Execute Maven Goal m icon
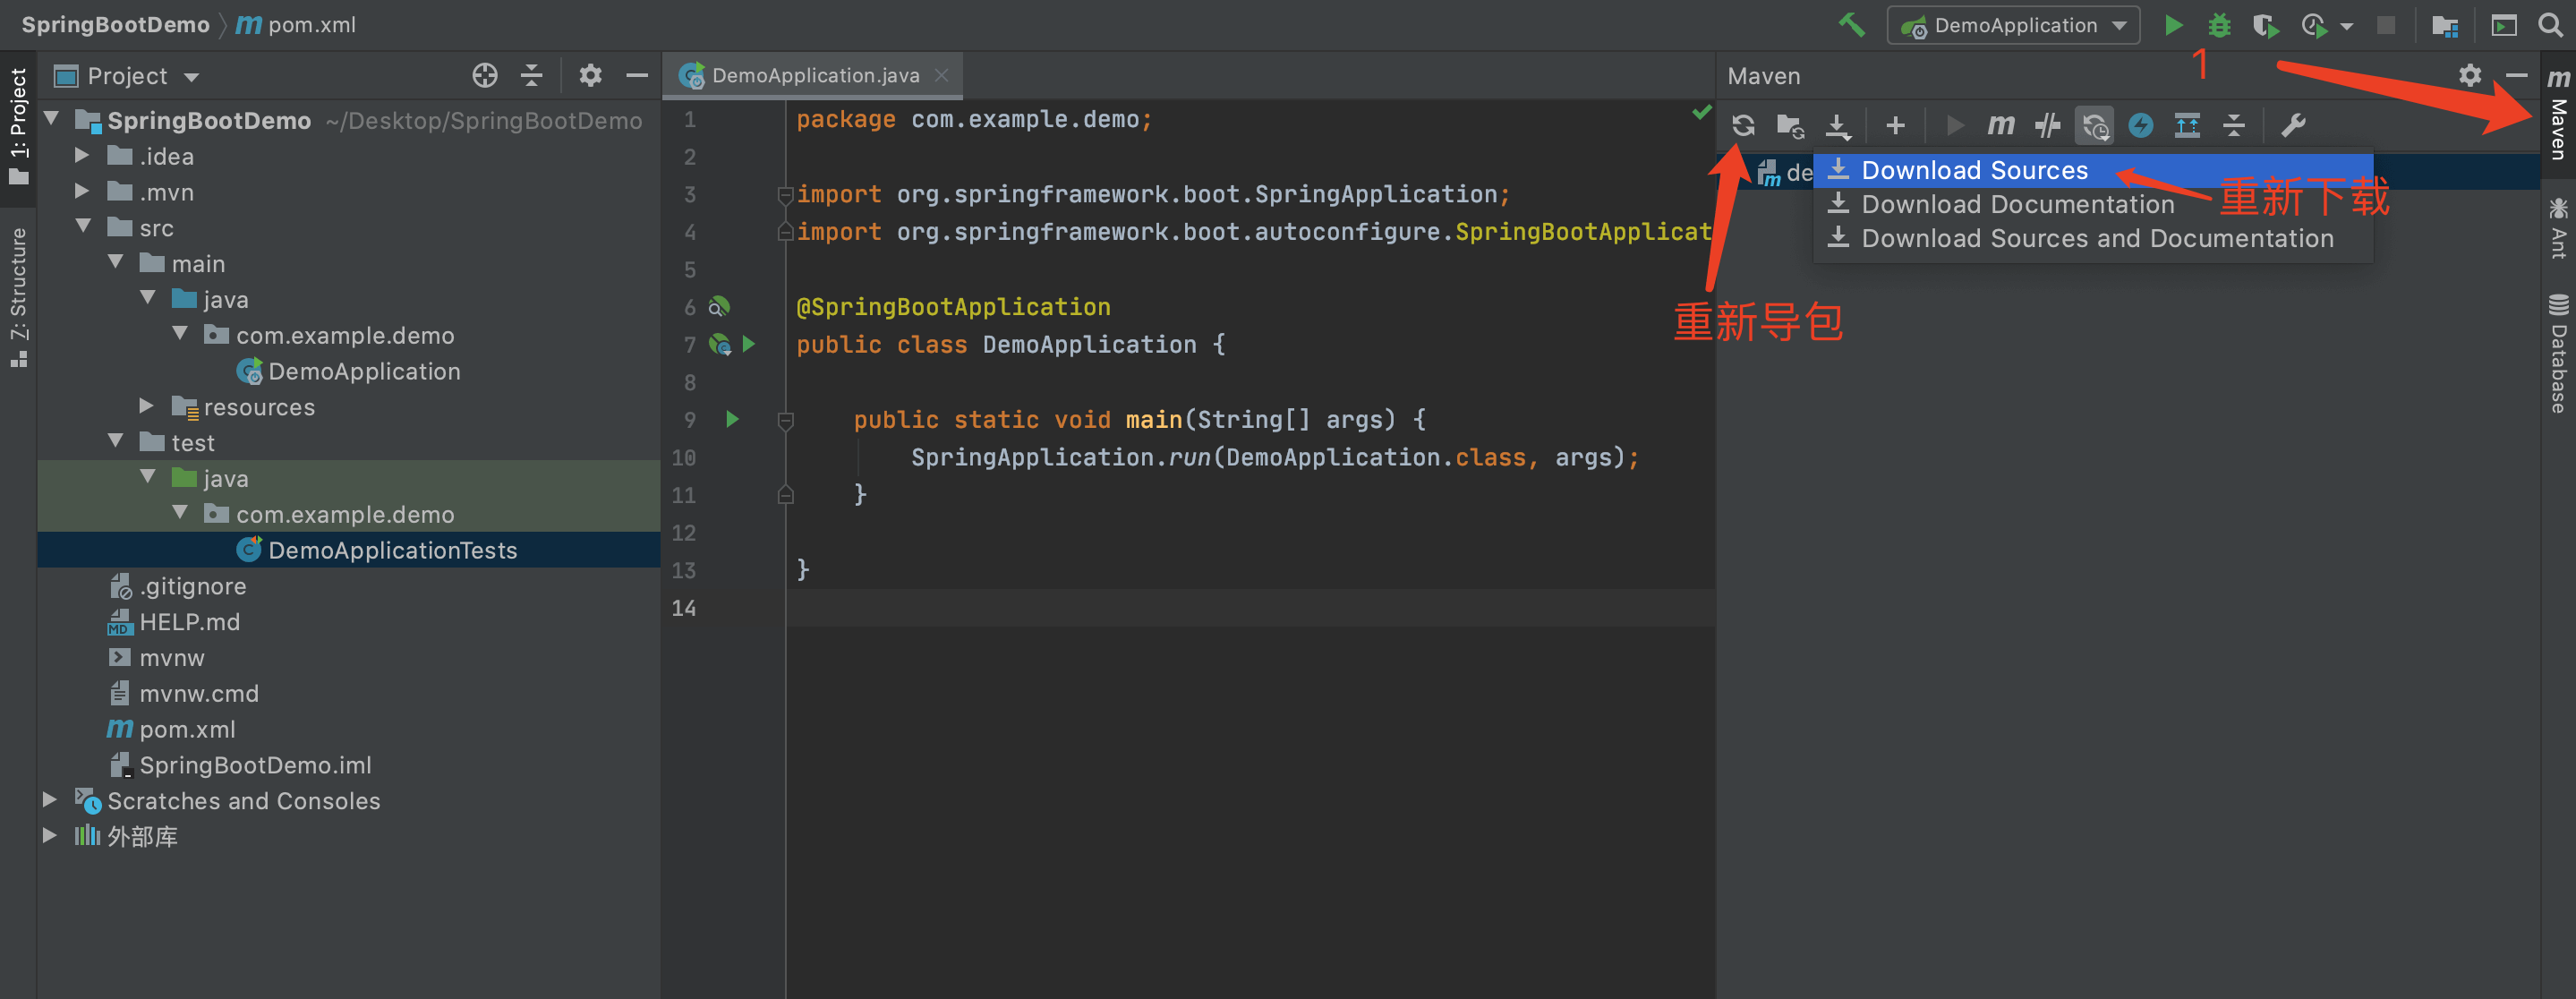 coord(2000,125)
